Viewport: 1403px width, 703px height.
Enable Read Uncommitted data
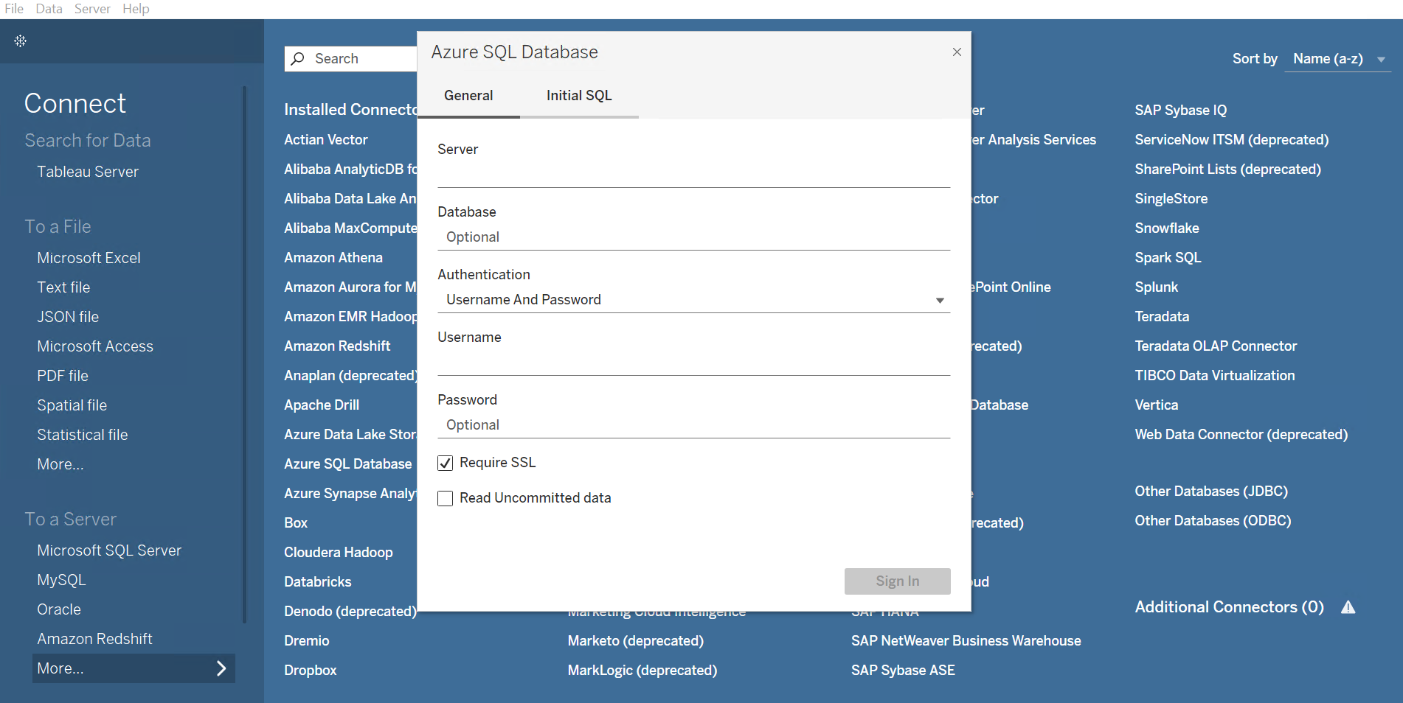[x=445, y=498]
